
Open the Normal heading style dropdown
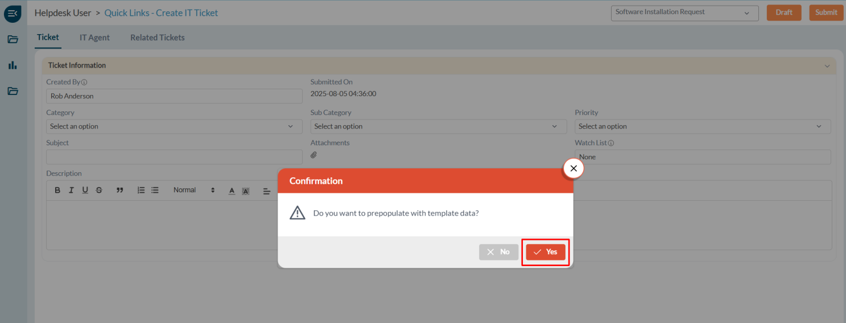pos(194,191)
